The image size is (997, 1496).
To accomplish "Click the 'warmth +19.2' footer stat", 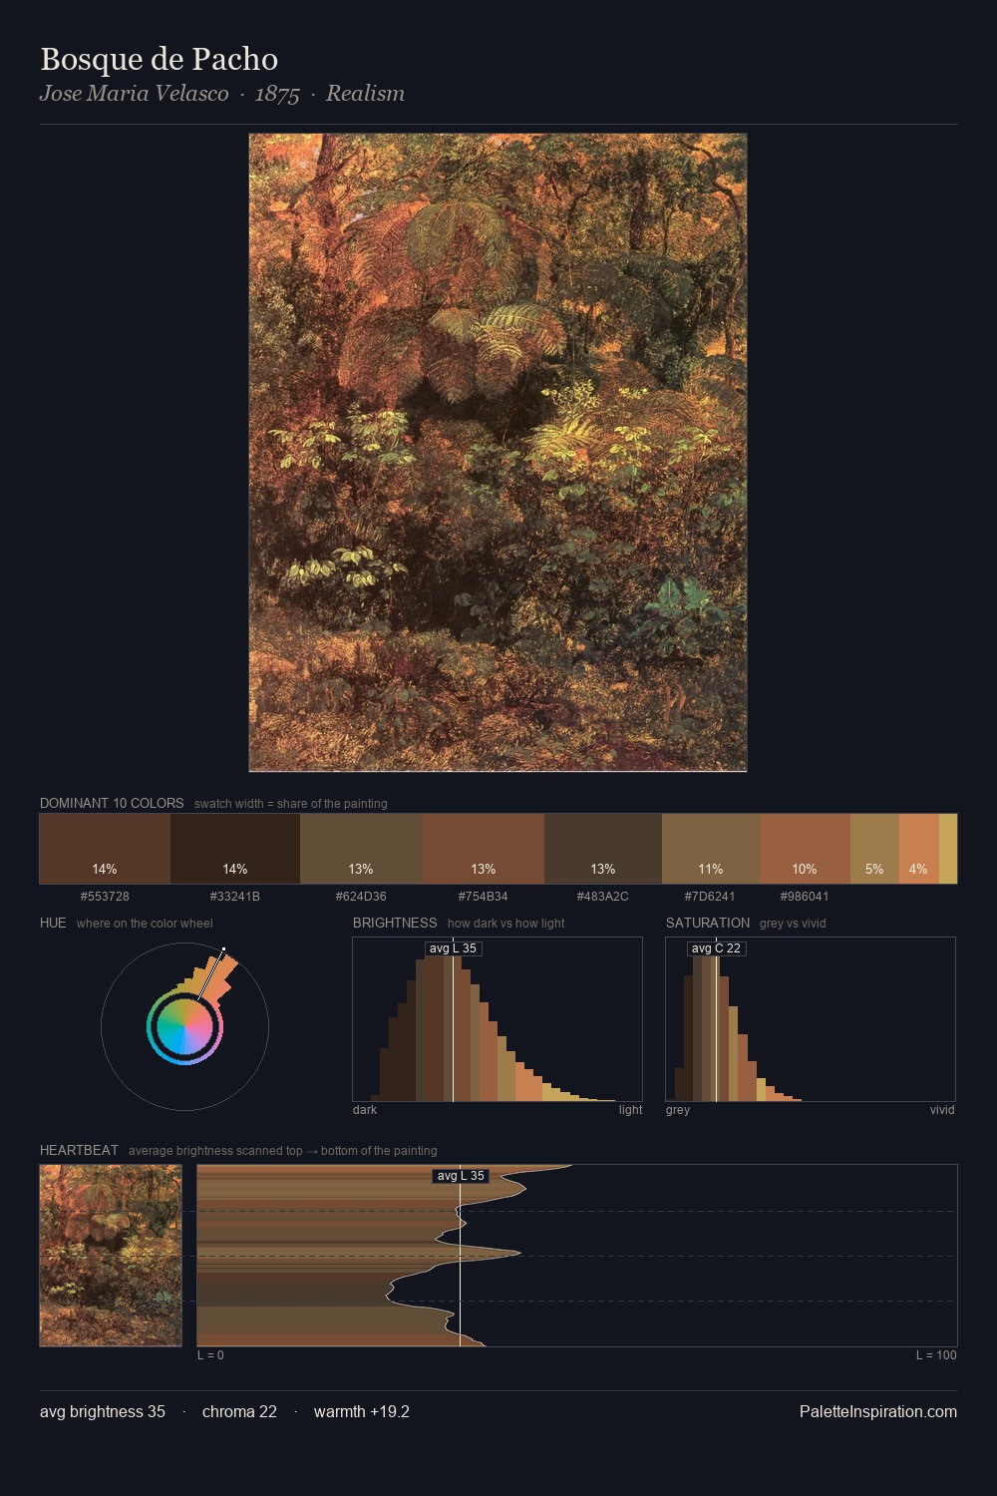I will (362, 1411).
